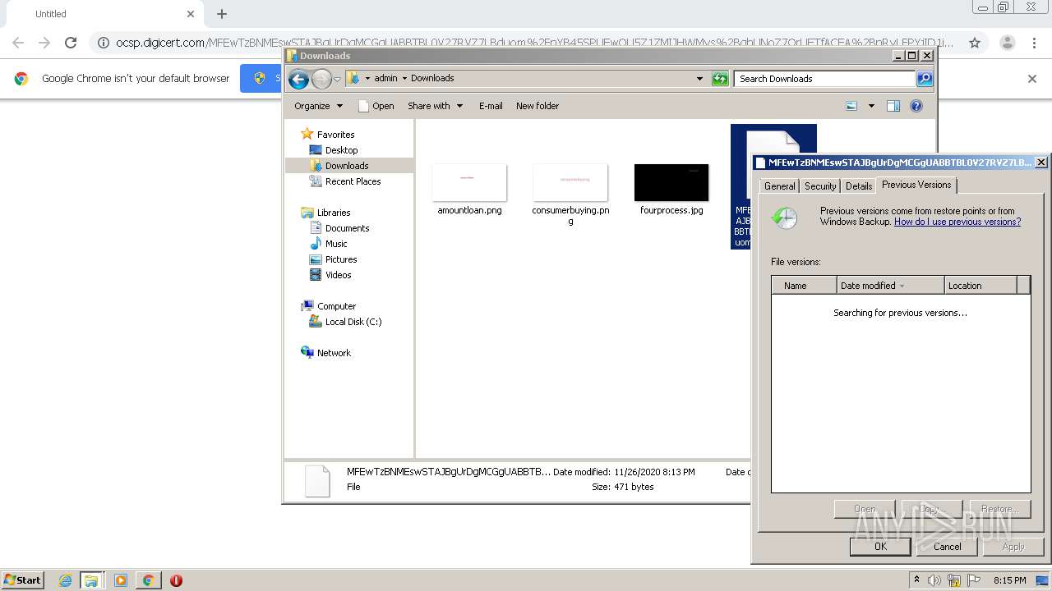Open Documents library
The image size is (1052, 591).
tap(347, 228)
